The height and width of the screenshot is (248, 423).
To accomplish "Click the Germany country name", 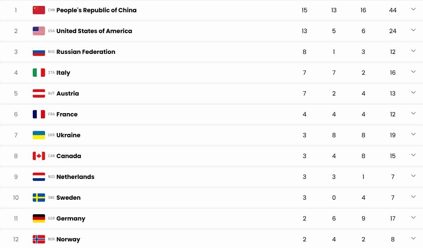I will pos(71,218).
